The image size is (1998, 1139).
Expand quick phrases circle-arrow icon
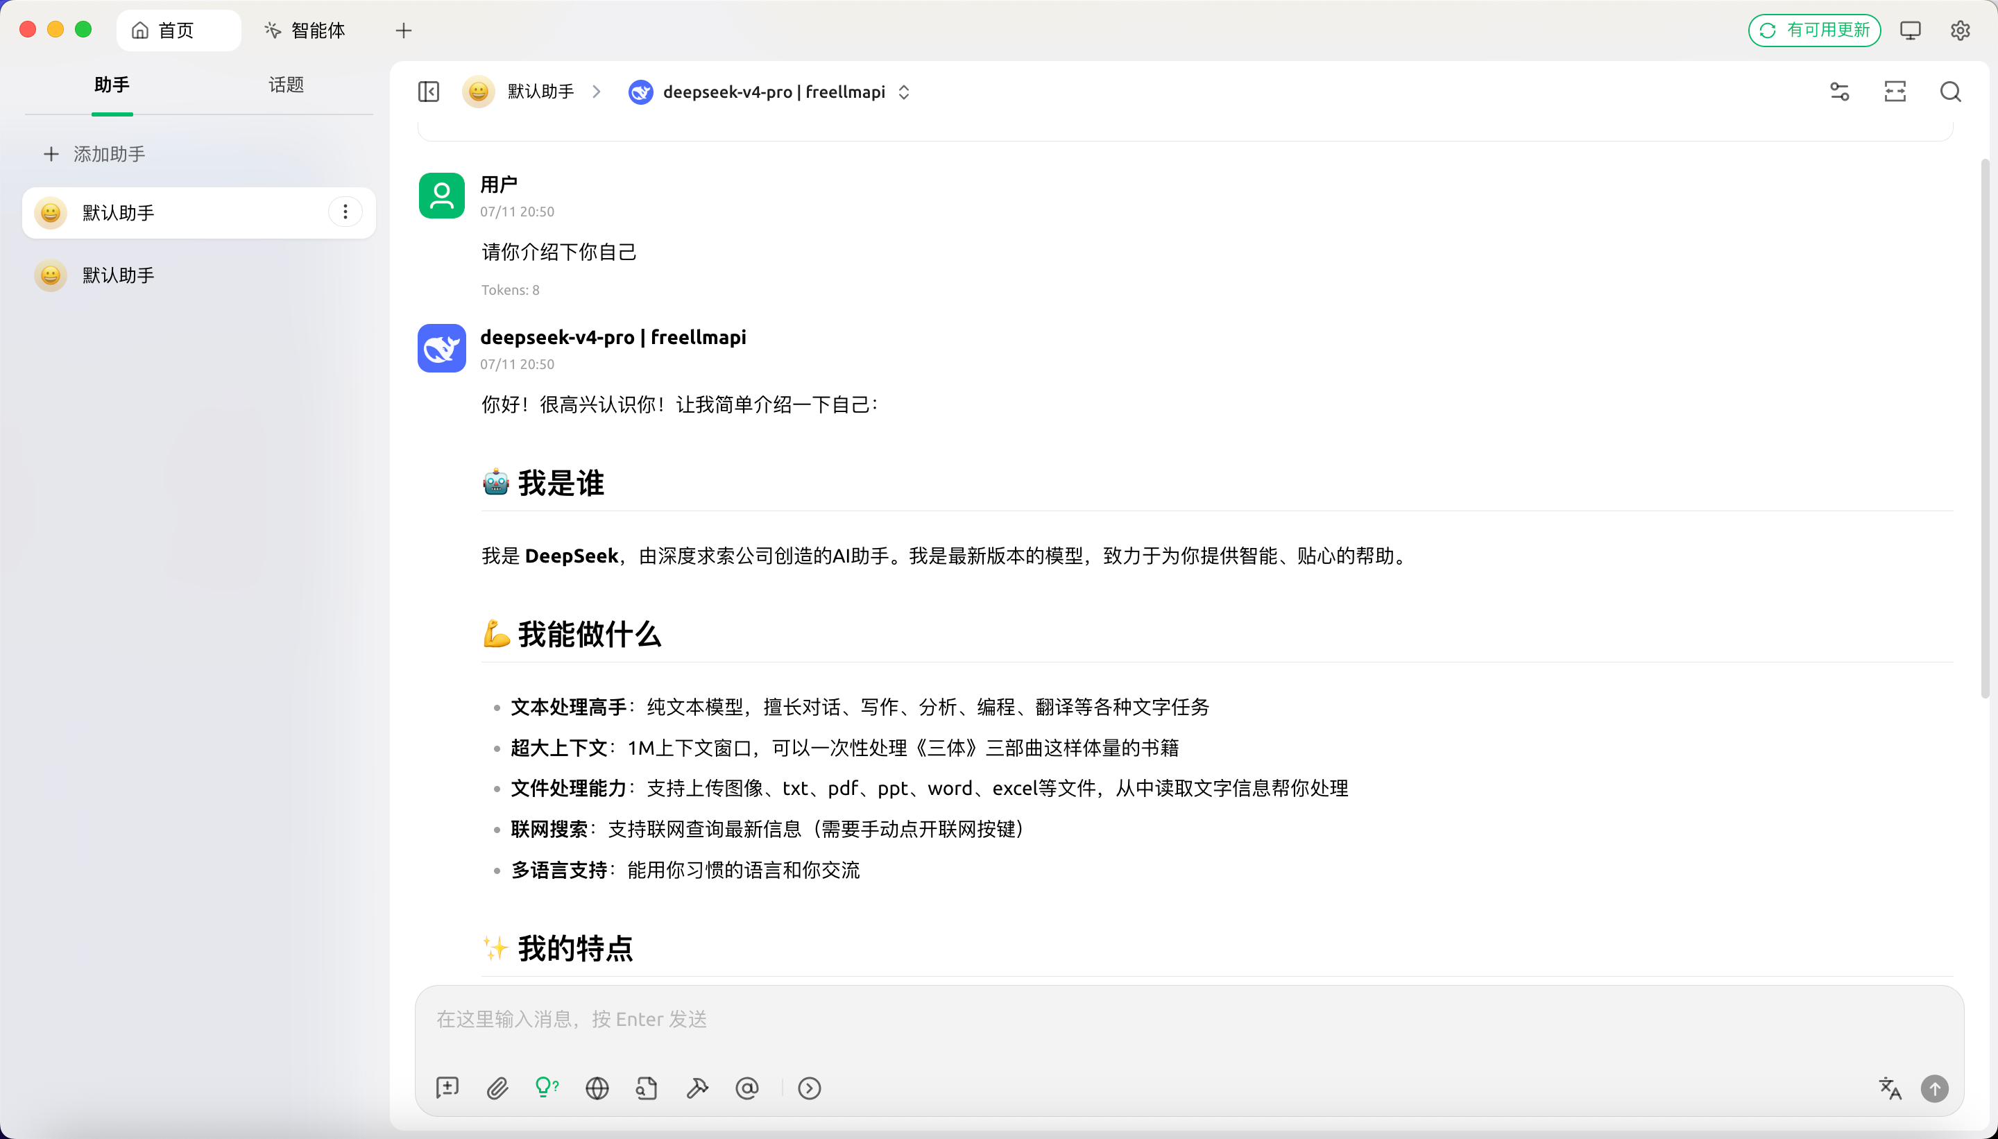pyautogui.click(x=810, y=1088)
